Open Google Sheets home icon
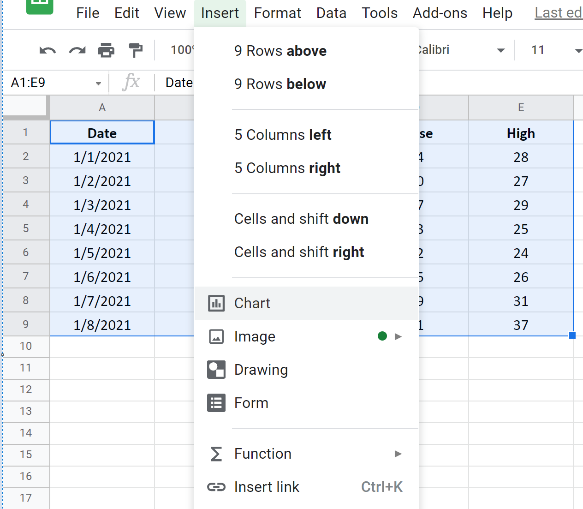The image size is (583, 509). [x=40, y=6]
